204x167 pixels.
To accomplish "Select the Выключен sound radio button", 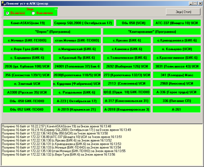I will coord(33,13).
